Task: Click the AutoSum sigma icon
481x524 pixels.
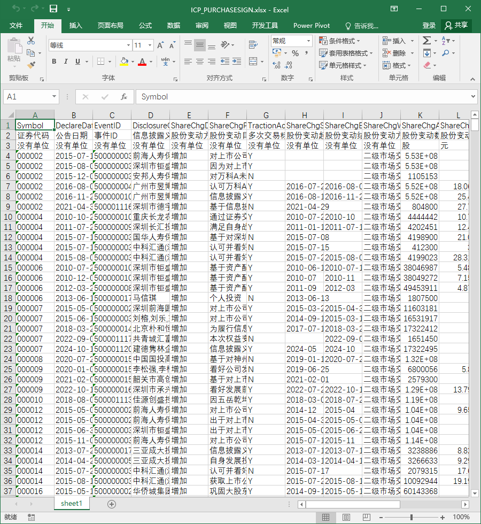Action: pyautogui.click(x=426, y=41)
